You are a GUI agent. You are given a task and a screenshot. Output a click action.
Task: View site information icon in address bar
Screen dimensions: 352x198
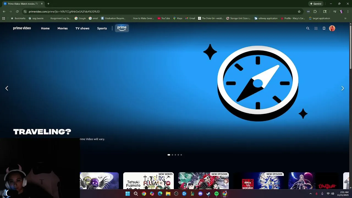click(x=25, y=12)
